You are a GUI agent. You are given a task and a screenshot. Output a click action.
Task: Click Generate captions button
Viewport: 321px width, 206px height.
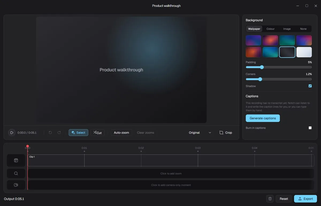click(x=263, y=118)
